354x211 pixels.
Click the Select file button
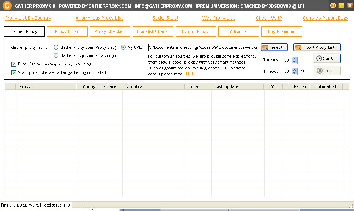coord(274,47)
